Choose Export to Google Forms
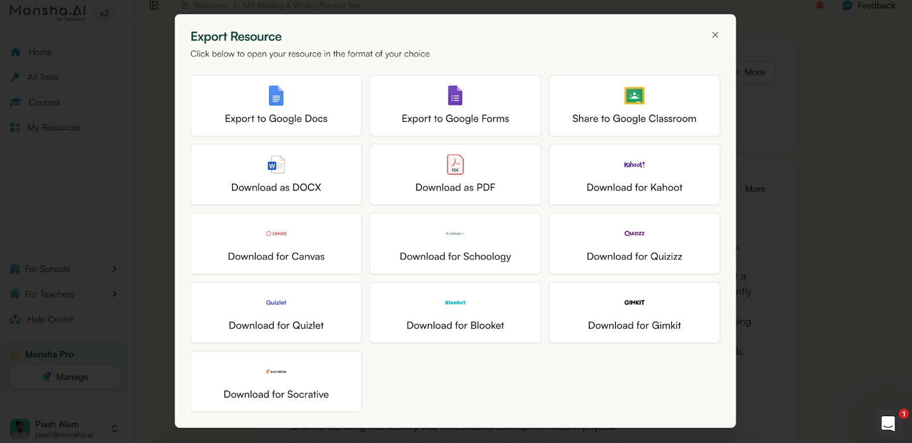 click(x=455, y=105)
